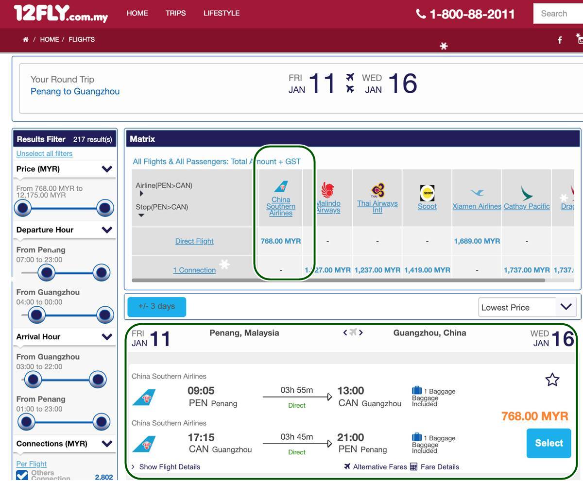583x481 pixels.
Task: Click the airline logo beside the 17:15 departure
Action: [144, 444]
